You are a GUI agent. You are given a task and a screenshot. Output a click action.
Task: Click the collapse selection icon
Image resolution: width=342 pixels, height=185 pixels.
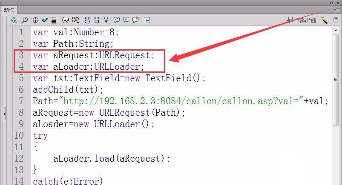coord(97,20)
